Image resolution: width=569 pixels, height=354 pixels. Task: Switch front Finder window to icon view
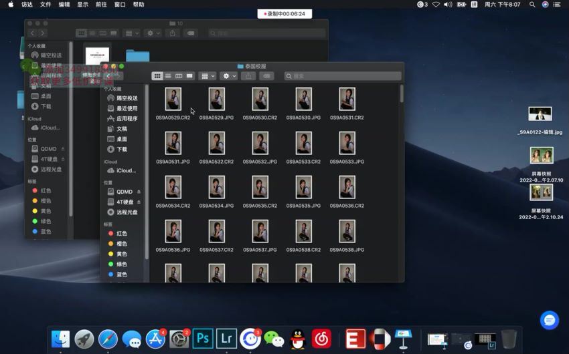tap(157, 76)
